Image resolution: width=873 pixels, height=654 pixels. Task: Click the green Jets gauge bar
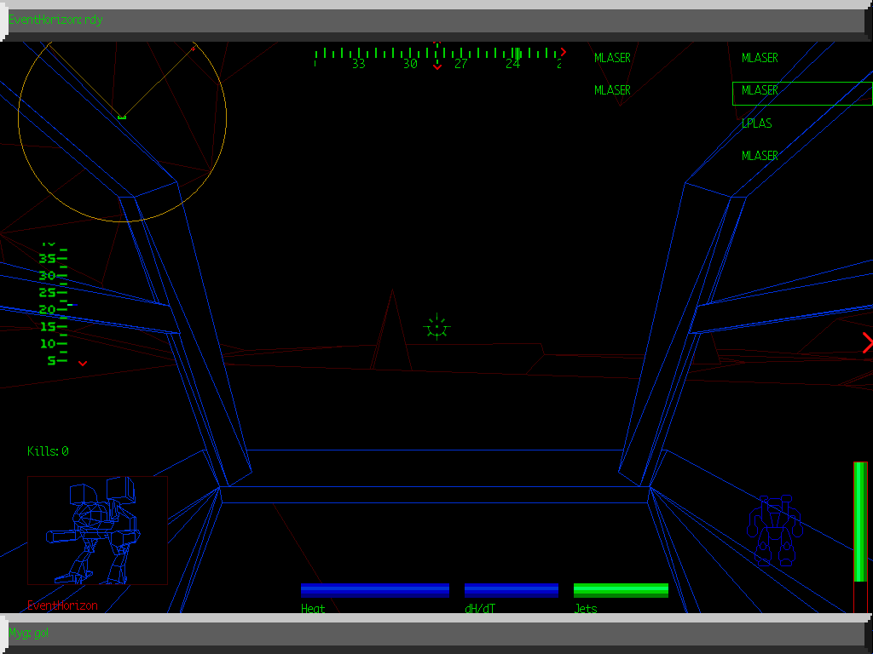621,590
